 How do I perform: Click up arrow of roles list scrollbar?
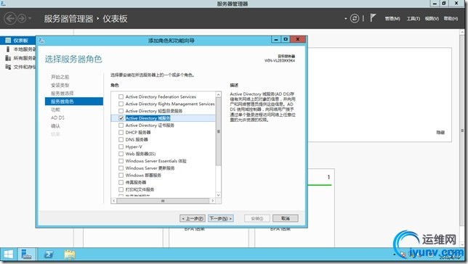click(x=219, y=94)
